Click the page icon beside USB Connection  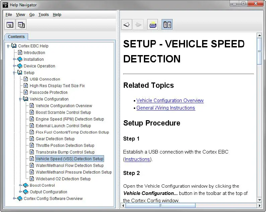coord(26,79)
